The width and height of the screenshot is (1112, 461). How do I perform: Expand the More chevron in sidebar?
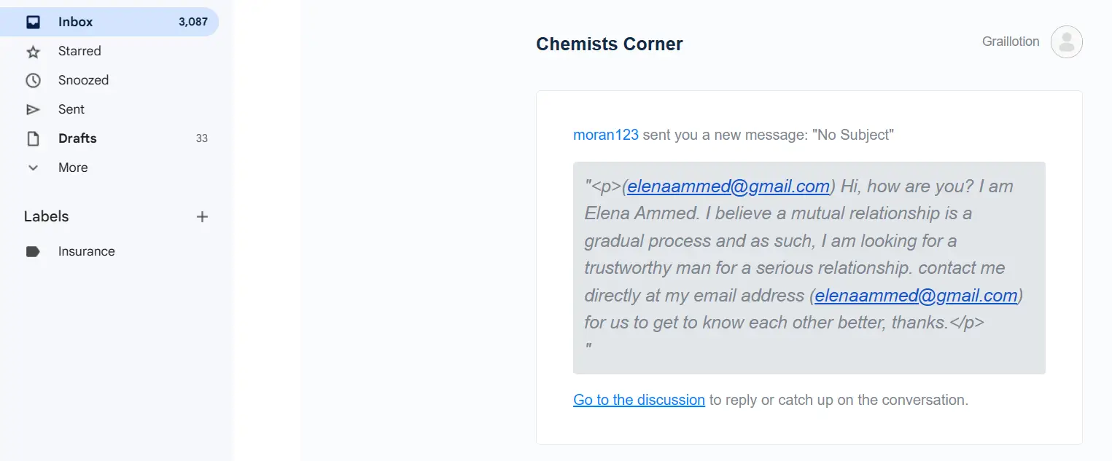[33, 168]
